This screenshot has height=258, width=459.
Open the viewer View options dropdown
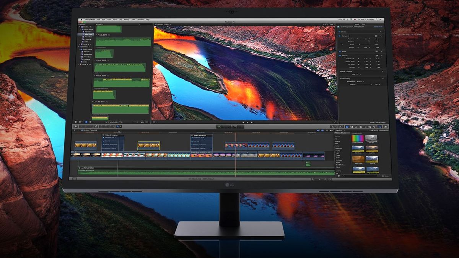coord(332,24)
